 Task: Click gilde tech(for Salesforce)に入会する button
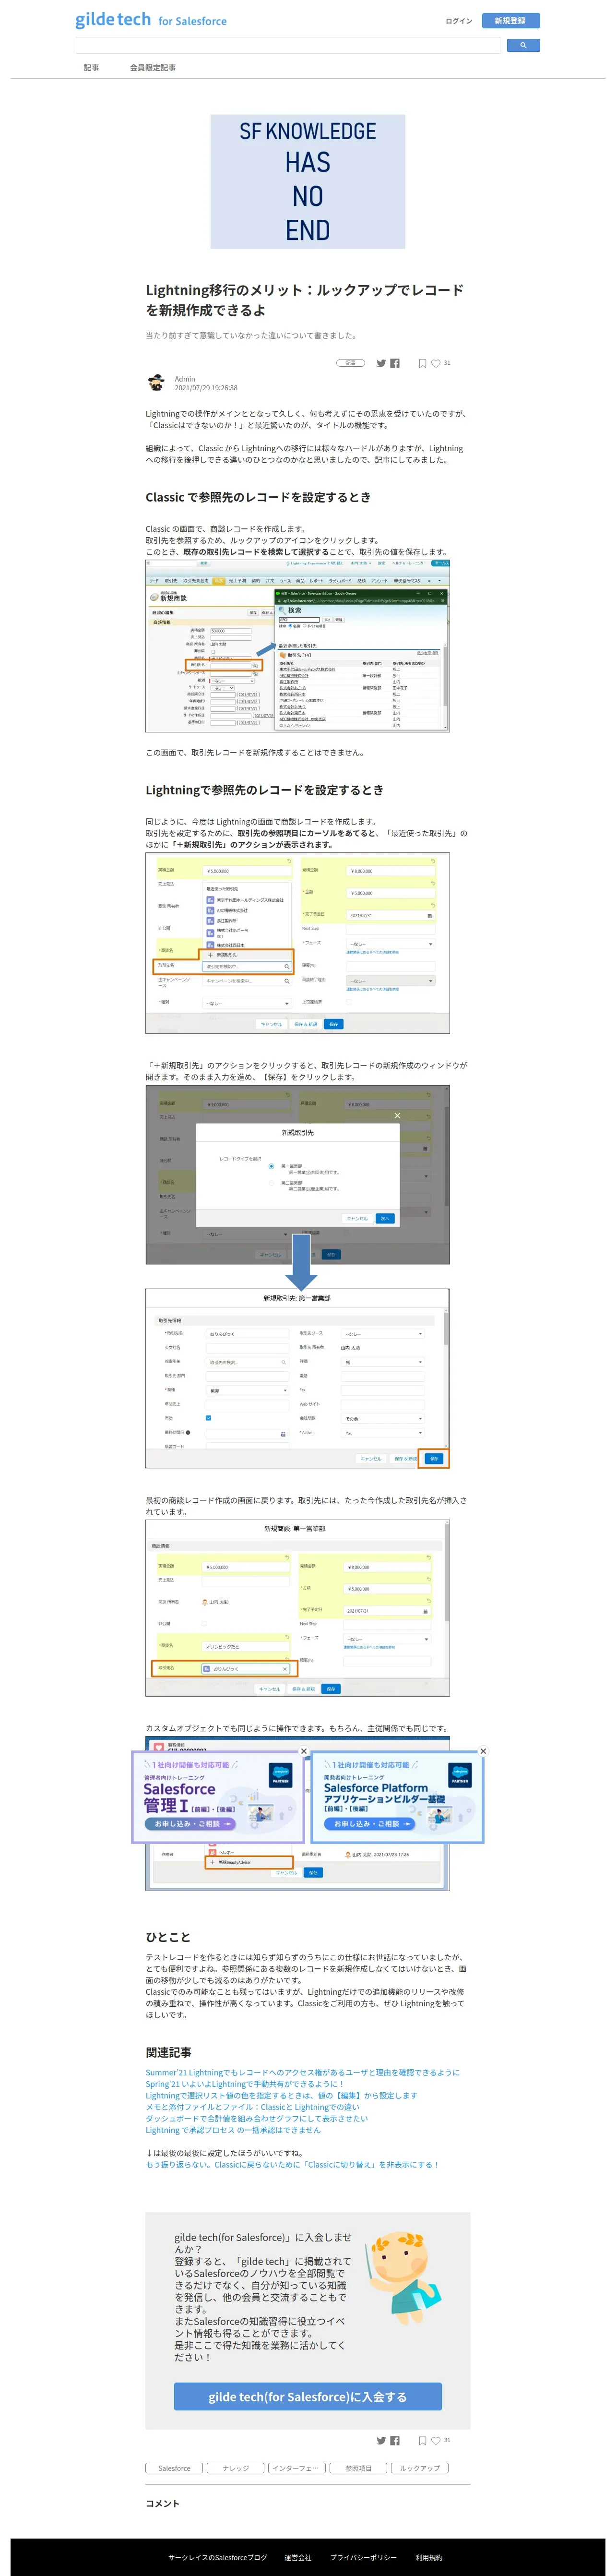coord(308,2397)
